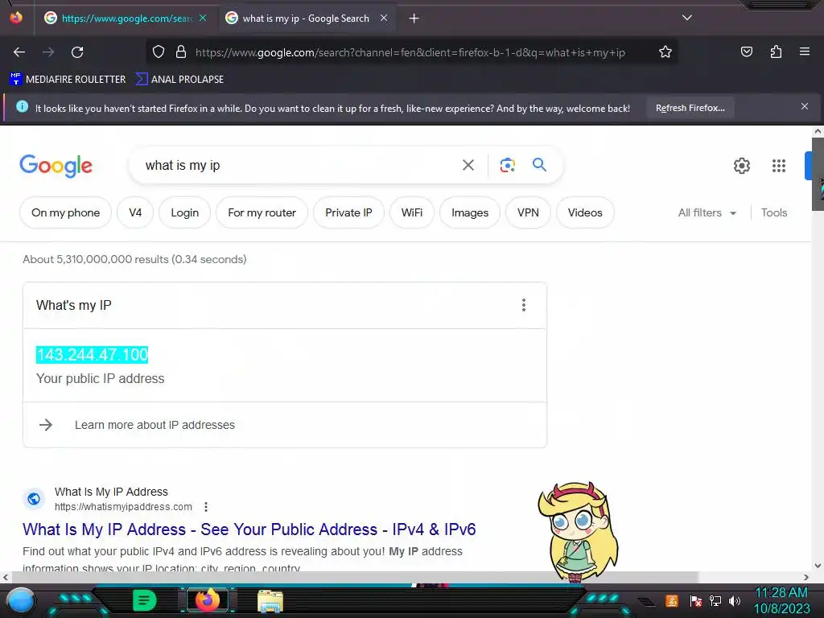Clear the search query with the X

pyautogui.click(x=468, y=166)
